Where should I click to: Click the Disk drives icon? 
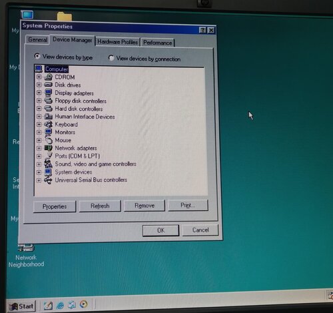coord(48,85)
